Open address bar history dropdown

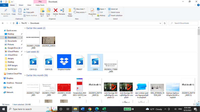[x=160, y=23]
